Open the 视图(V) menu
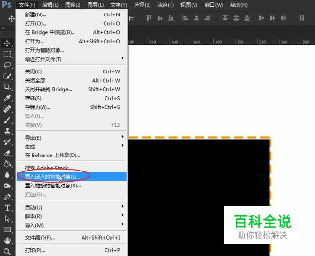Screen dimensions: 315x256 pos(189,5)
